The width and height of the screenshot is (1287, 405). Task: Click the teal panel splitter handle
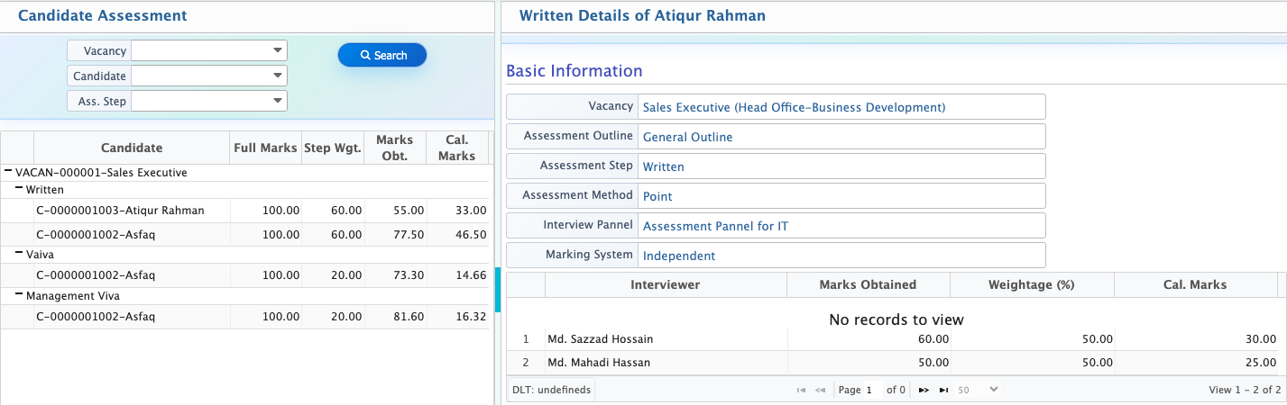pyautogui.click(x=498, y=290)
